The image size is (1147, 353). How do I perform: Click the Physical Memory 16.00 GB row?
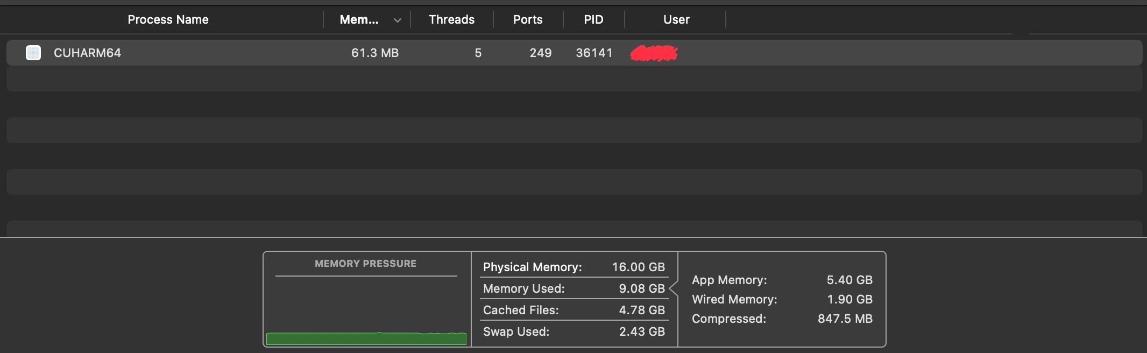click(573, 267)
